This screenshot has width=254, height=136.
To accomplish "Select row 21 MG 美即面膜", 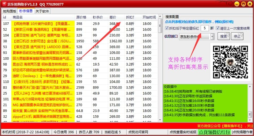I will pos(79,105).
